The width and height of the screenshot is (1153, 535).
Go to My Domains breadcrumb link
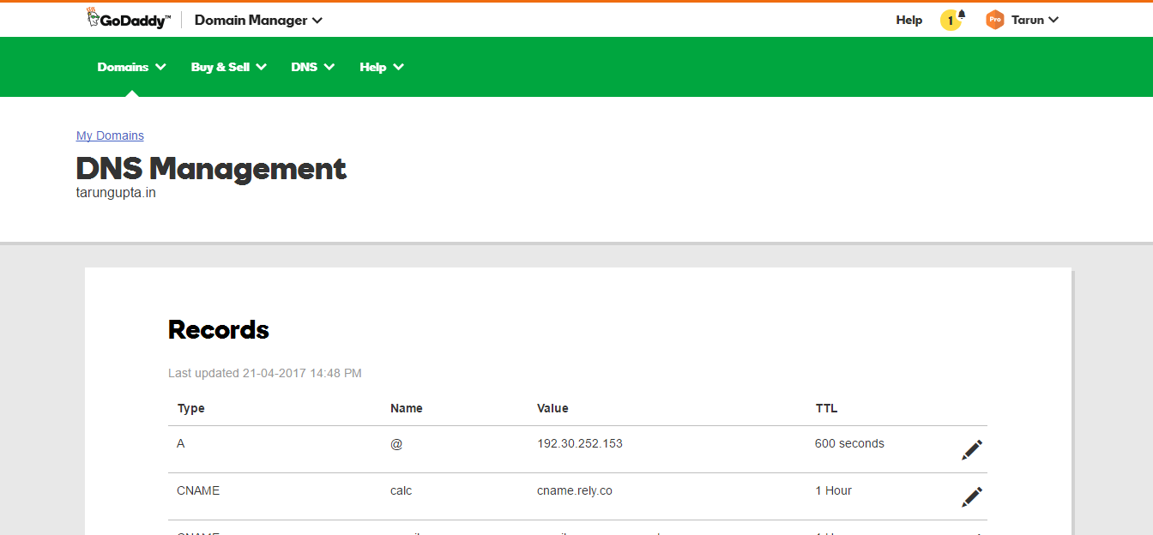(x=110, y=135)
